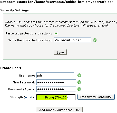Untick the password protect this directory checkbox
Viewport: 117px width, 113px height.
point(56,33)
